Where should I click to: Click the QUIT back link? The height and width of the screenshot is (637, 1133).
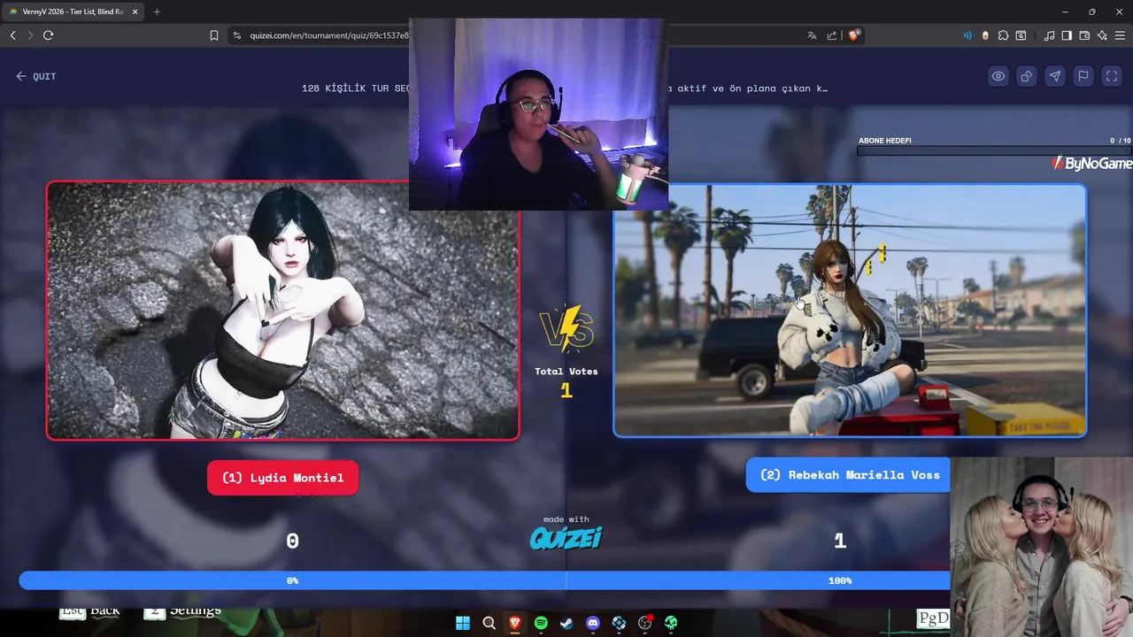tap(35, 76)
